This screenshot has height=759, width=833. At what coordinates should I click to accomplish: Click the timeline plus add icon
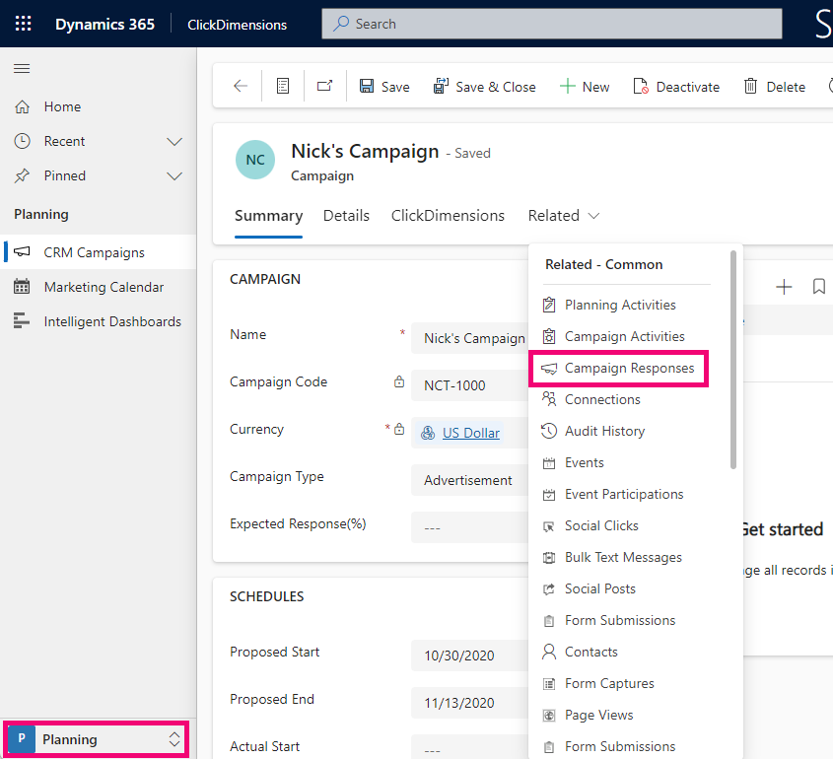click(784, 287)
